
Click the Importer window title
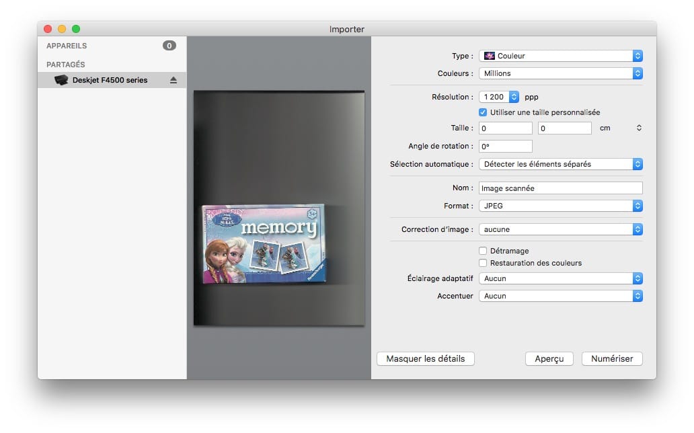coord(346,29)
